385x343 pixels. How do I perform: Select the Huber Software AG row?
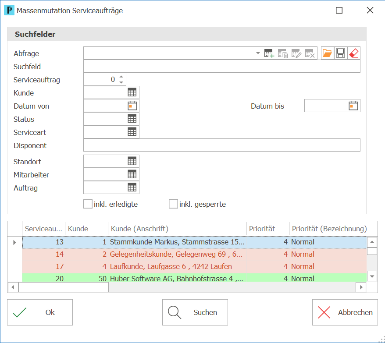pos(194,278)
